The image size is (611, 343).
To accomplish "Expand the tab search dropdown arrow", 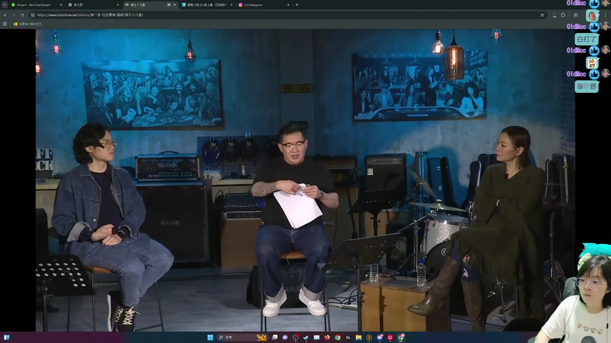I will click(x=5, y=5).
